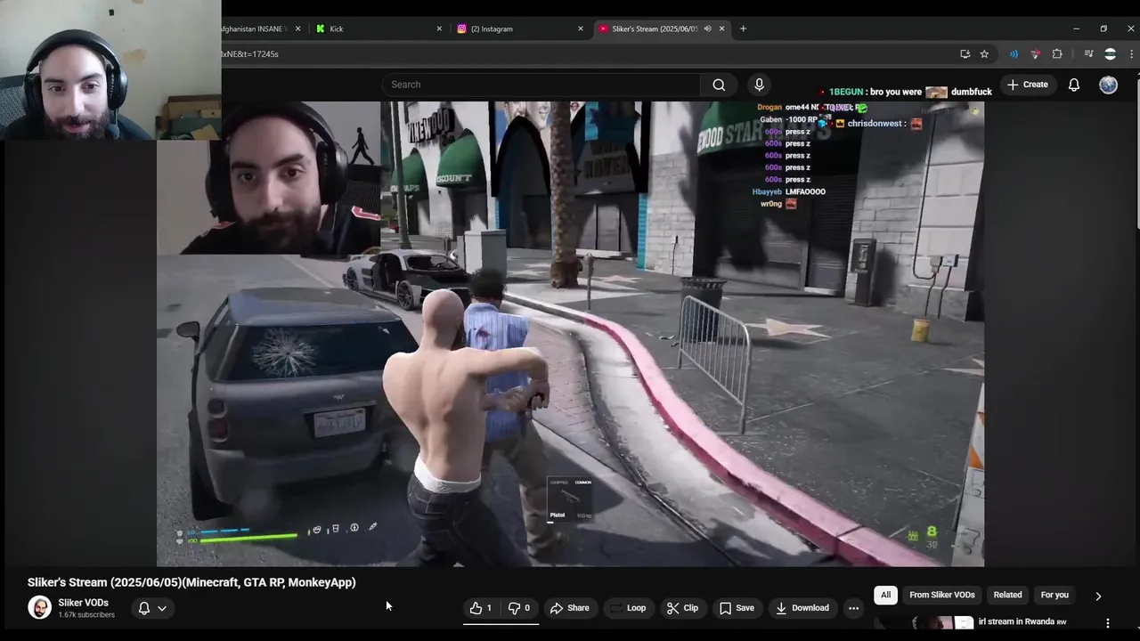The image size is (1140, 641).
Task: Click the LMFAOOOO chat message in the video
Action: [805, 191]
